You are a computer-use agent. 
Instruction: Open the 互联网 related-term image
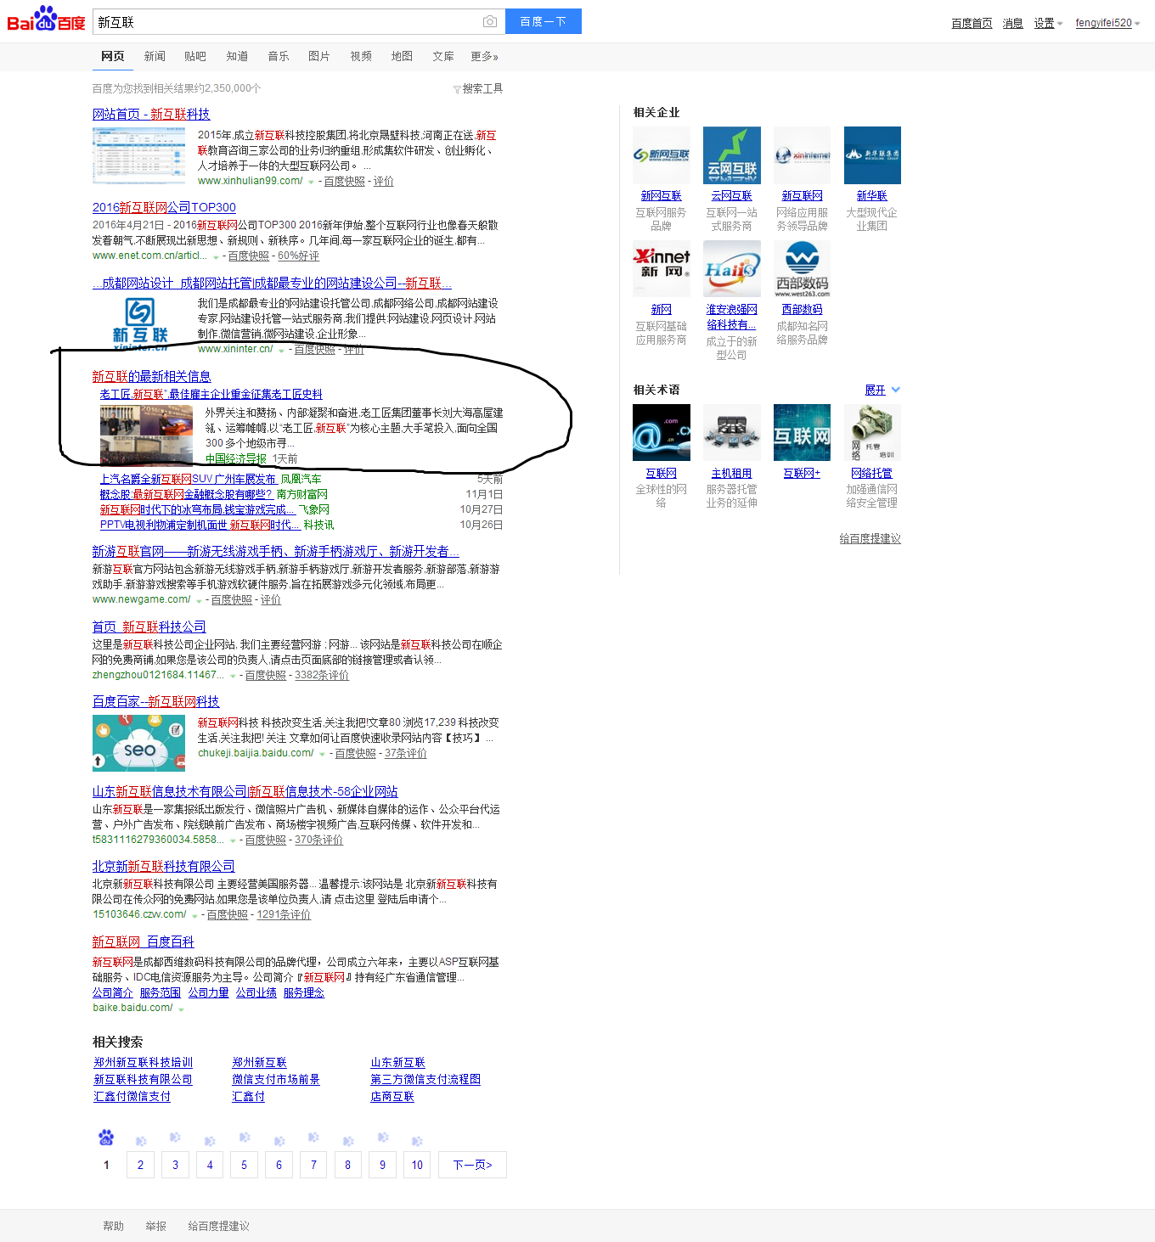(x=662, y=433)
